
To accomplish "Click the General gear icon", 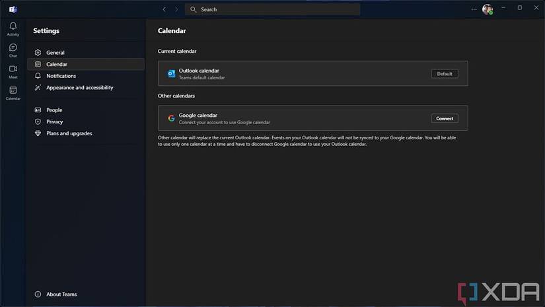I will click(38, 52).
